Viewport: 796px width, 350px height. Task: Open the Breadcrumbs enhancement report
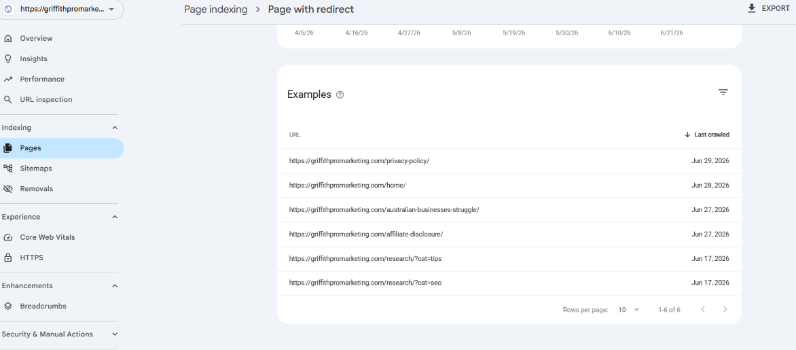point(43,307)
